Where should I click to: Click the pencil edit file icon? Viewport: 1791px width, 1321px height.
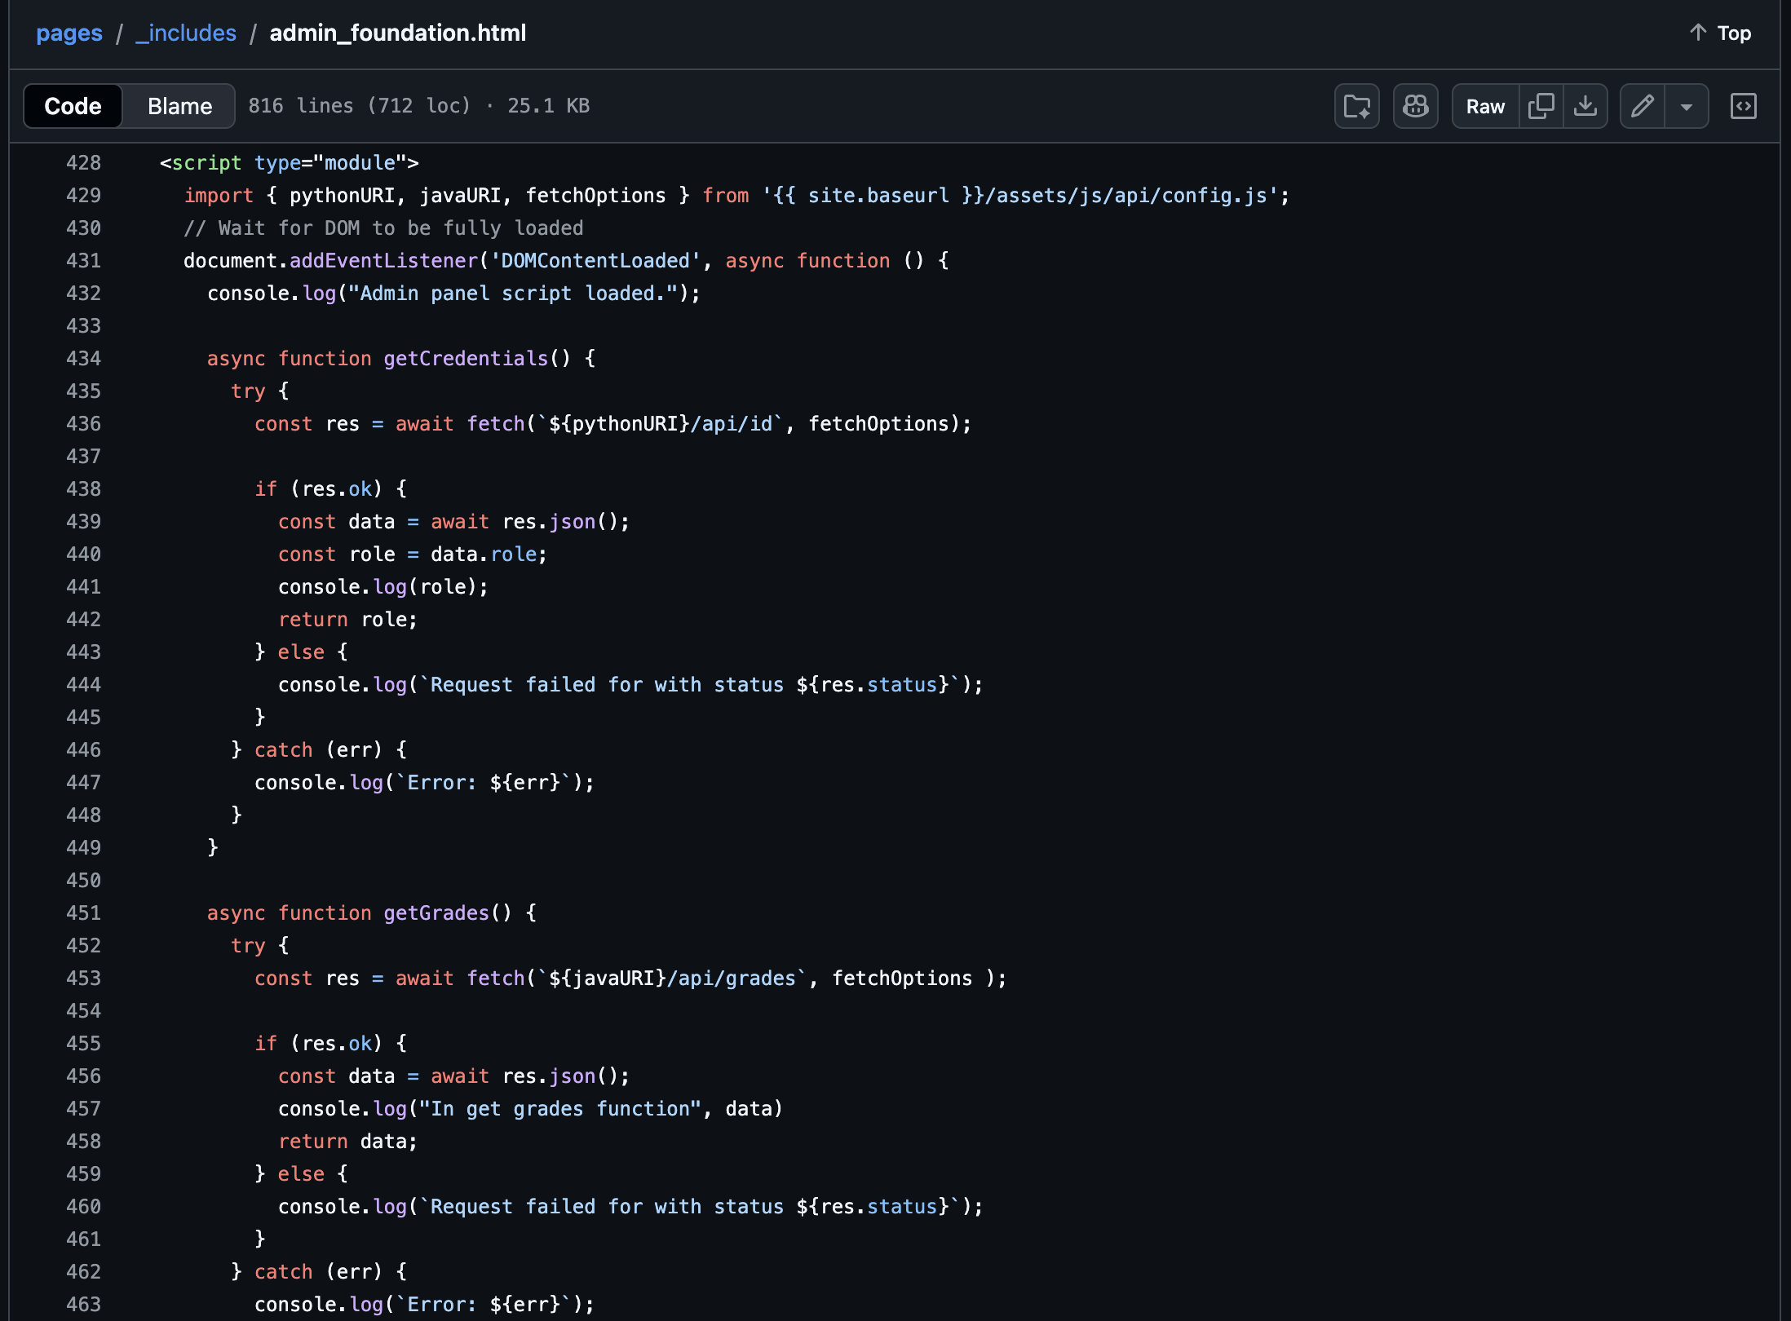[1642, 106]
